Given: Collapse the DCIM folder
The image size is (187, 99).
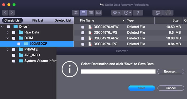Looking at the screenshot, I should pyautogui.click(x=7, y=38).
